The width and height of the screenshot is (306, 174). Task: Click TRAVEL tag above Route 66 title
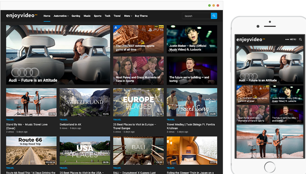point(10,168)
